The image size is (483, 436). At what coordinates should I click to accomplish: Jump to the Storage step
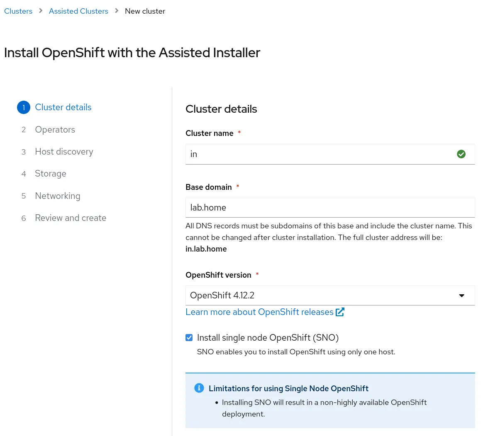tap(51, 174)
